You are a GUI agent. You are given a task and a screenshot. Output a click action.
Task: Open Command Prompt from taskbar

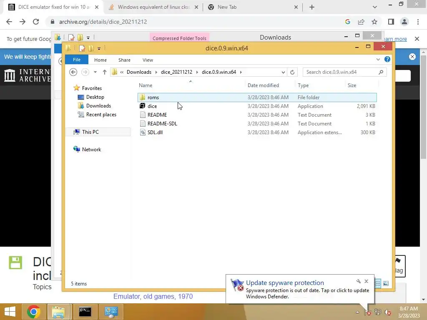click(85, 312)
